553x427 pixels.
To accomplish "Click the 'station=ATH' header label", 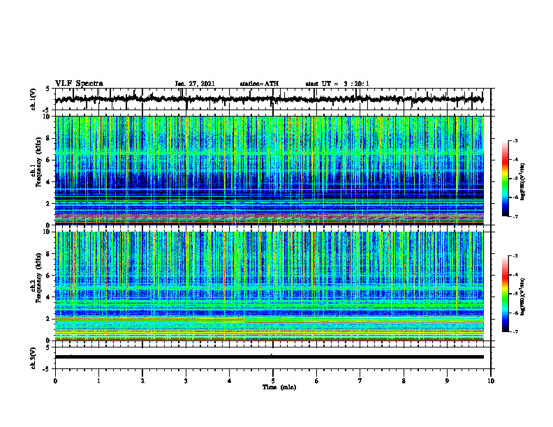I will tap(259, 84).
